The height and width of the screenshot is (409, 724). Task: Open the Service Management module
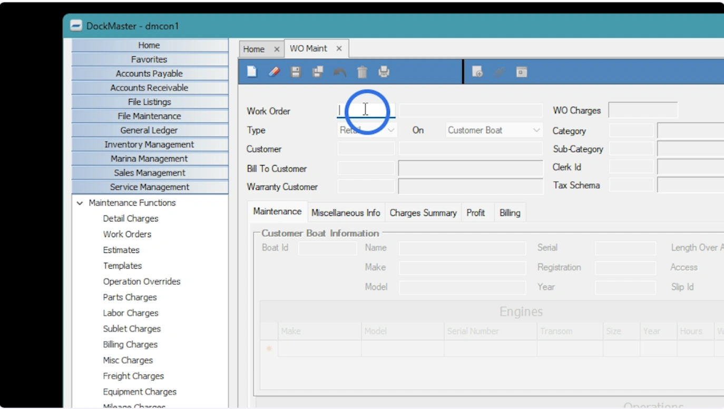click(x=150, y=187)
